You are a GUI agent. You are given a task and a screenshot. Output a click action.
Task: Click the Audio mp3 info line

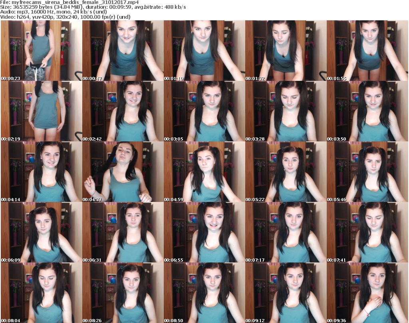(x=54, y=12)
